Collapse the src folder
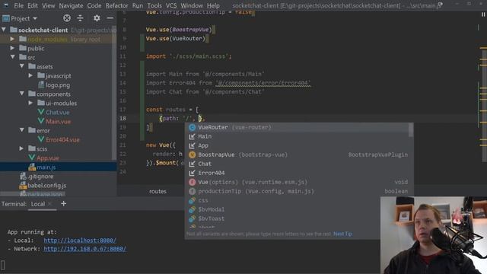The height and width of the screenshot is (274, 487). coord(12,57)
